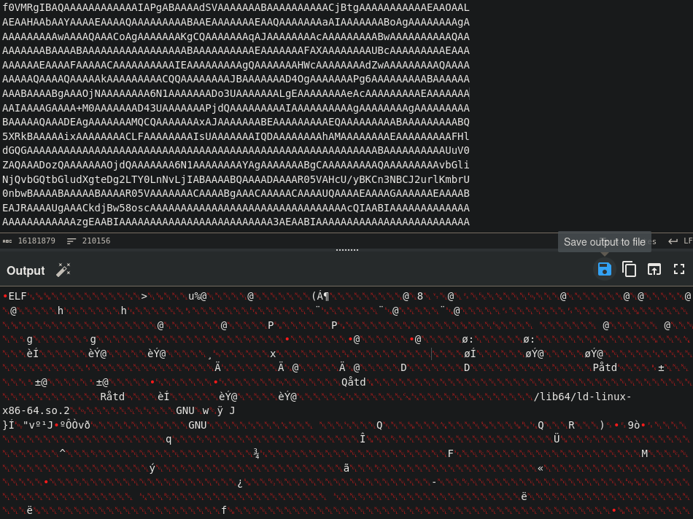Image resolution: width=693 pixels, height=519 pixels.
Task: Open the LF end-of-line sequence selector
Action: pos(687,241)
